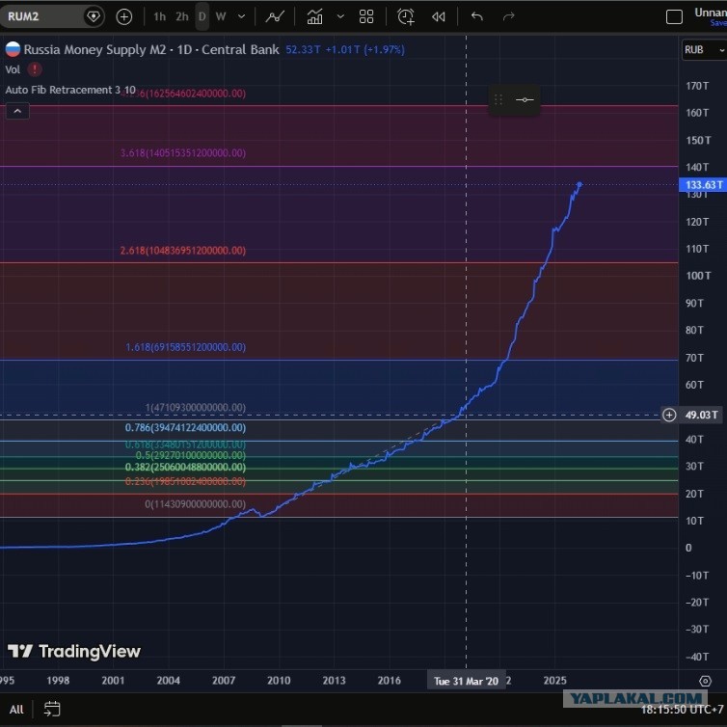Click the 1.618 Fibonacci level label
The height and width of the screenshot is (727, 727).
185,347
